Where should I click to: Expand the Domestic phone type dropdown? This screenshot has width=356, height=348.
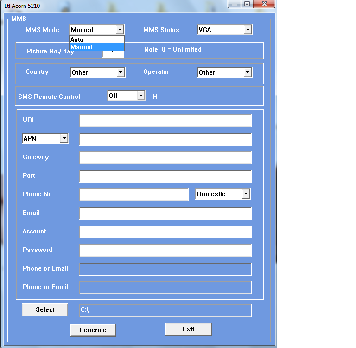246,194
